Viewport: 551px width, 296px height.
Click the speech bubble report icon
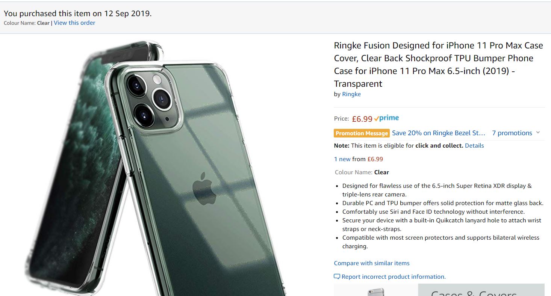337,277
